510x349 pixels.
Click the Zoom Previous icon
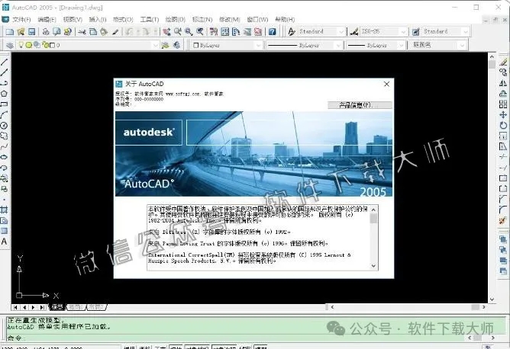pos(200,31)
